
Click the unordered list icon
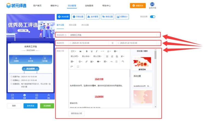[107, 56]
